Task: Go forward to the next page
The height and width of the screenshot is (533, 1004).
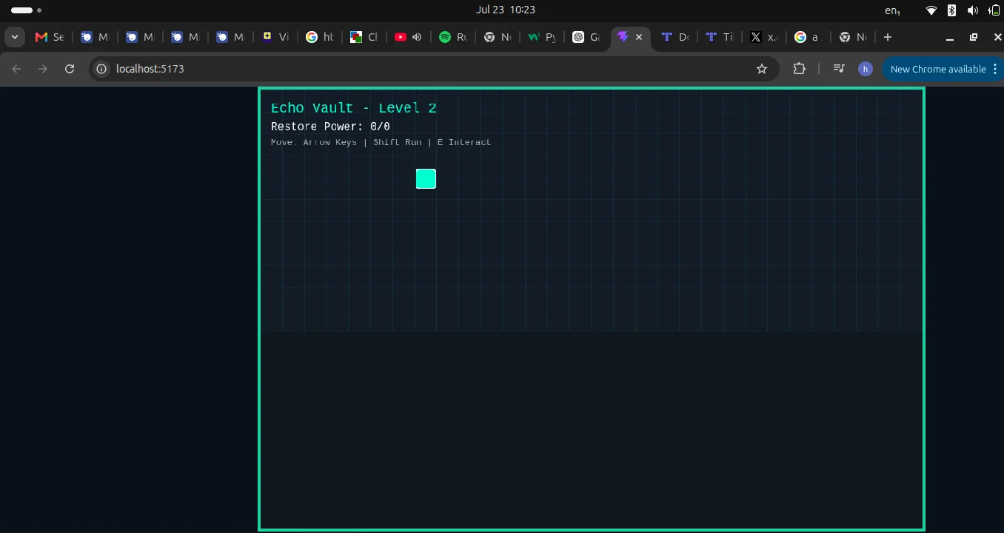Action: 43,69
